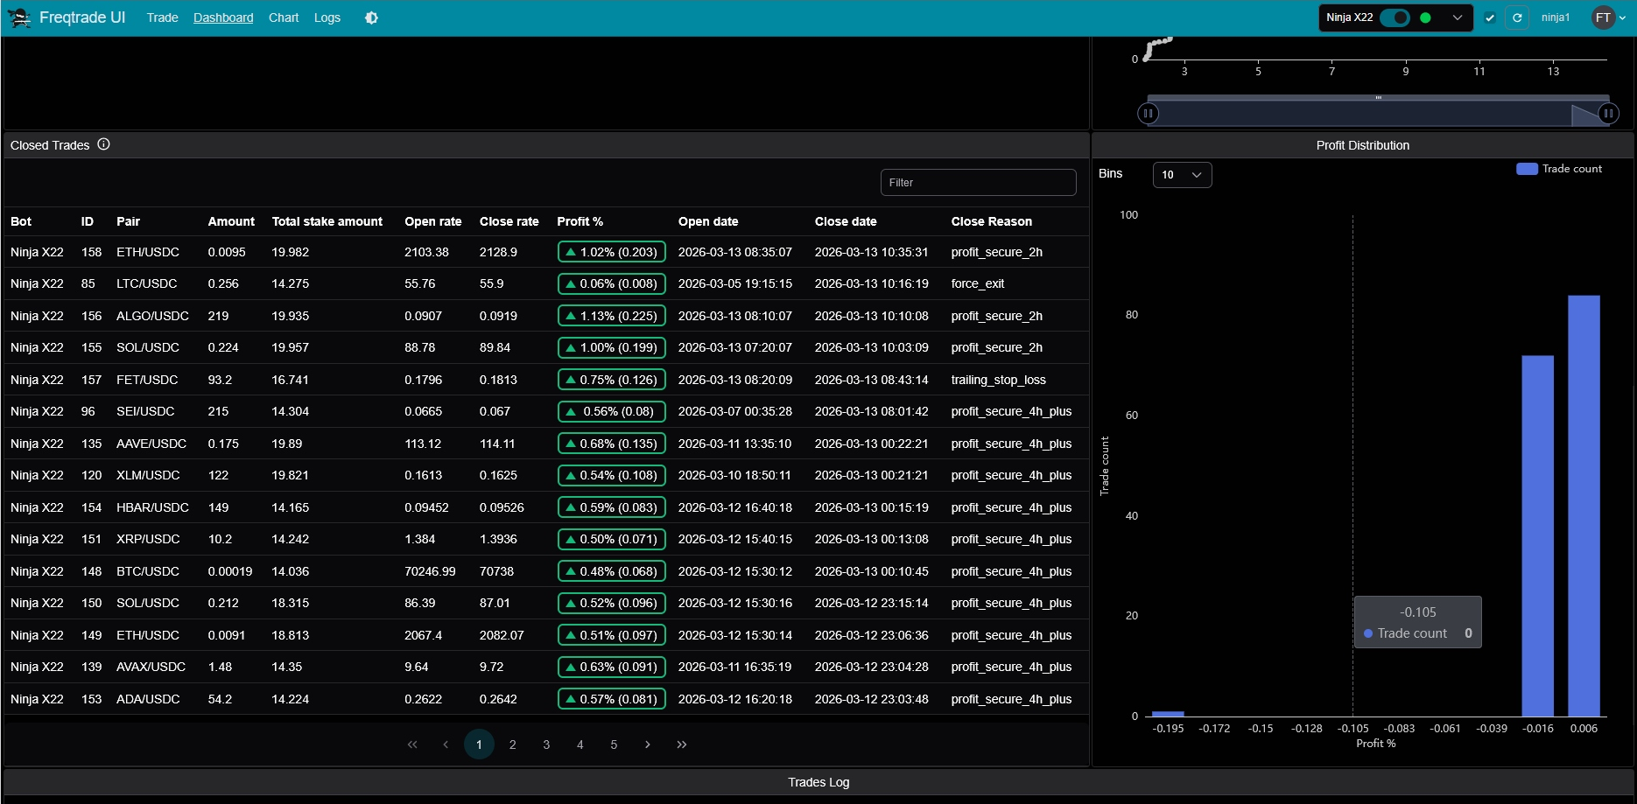This screenshot has height=804, width=1637.
Task: Go to page 3 of closed trades
Action: pos(546,745)
